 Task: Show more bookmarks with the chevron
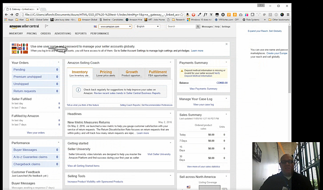tap(265, 20)
